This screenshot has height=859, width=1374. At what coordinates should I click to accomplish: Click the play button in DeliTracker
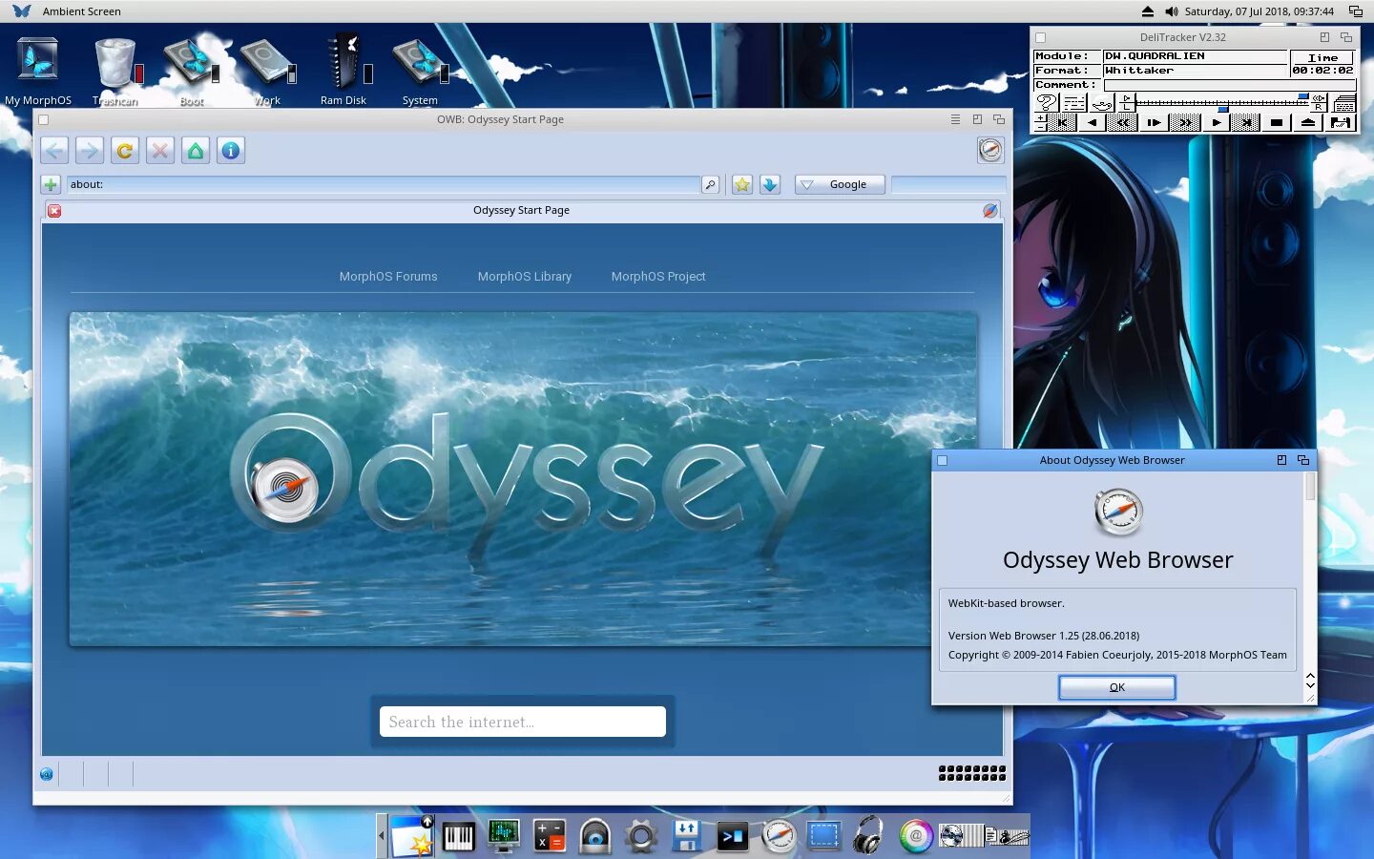(1217, 122)
